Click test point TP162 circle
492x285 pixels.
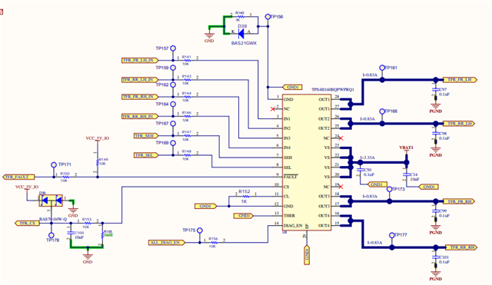(x=173, y=85)
